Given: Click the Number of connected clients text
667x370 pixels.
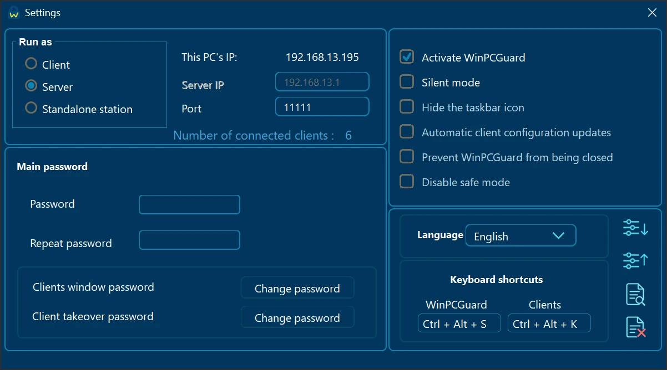Looking at the screenshot, I should (254, 135).
